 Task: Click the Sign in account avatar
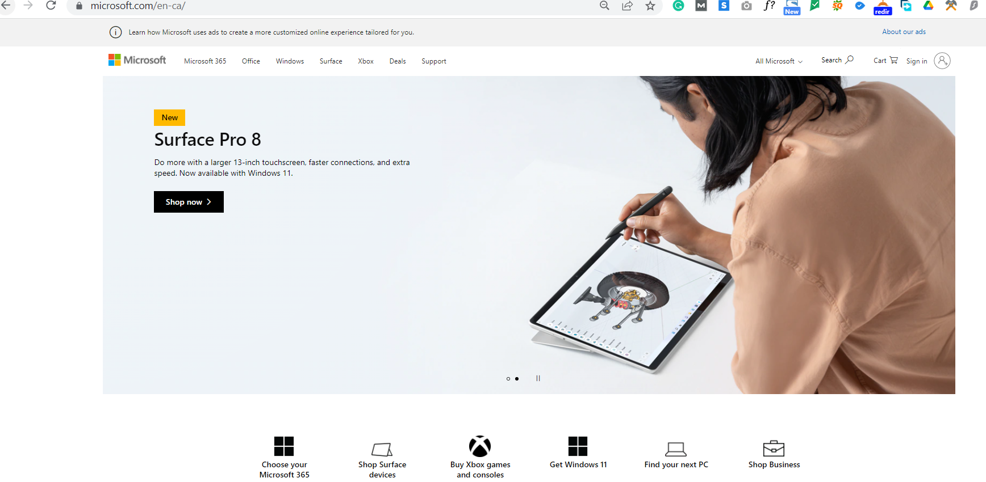942,61
